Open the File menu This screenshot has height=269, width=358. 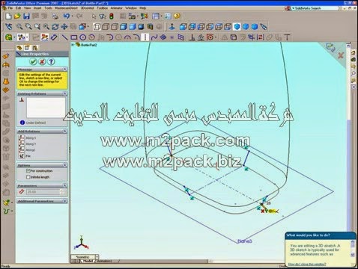[x=10, y=8]
